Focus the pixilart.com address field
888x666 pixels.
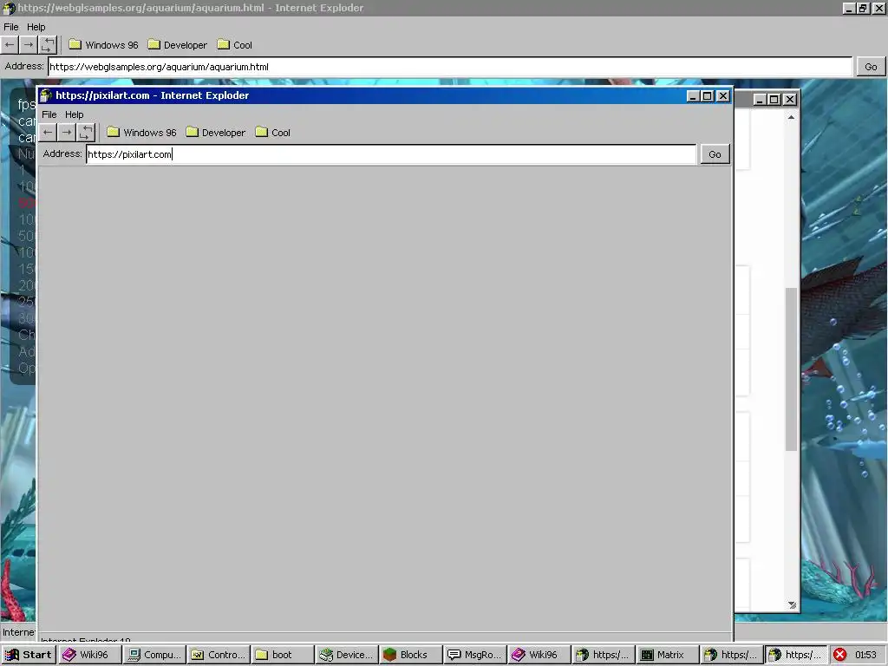(391, 154)
